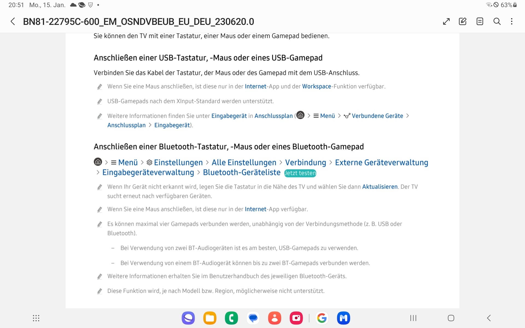This screenshot has height=328, width=525.
Task: Open the green Phone app in the dock
Action: [x=231, y=318]
